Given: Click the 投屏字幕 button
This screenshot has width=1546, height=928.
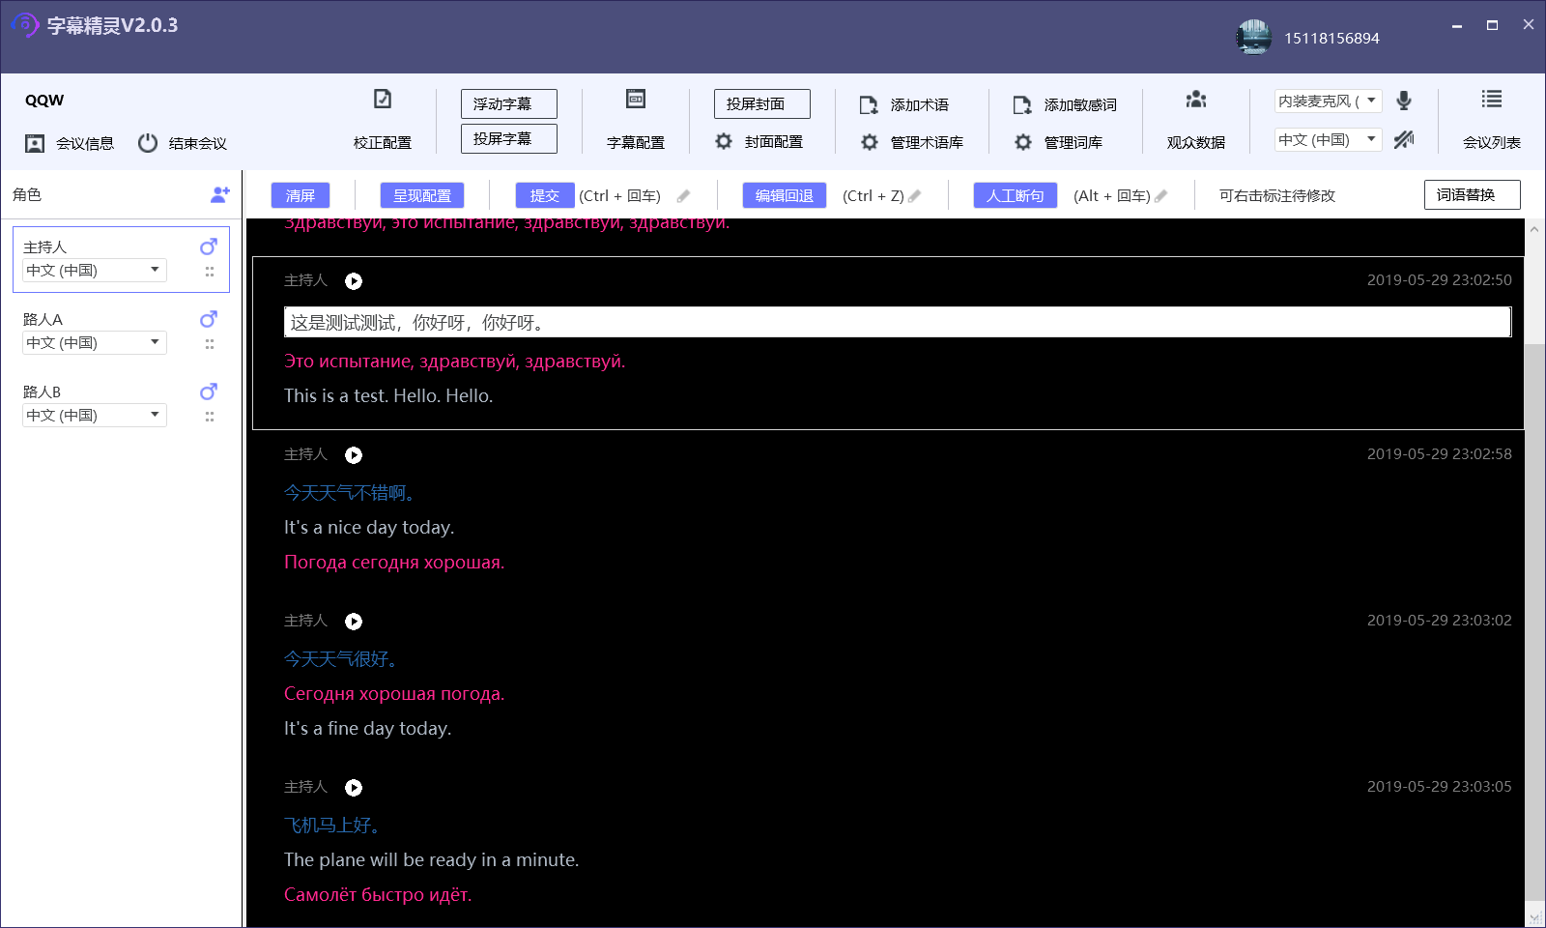Looking at the screenshot, I should 509,138.
